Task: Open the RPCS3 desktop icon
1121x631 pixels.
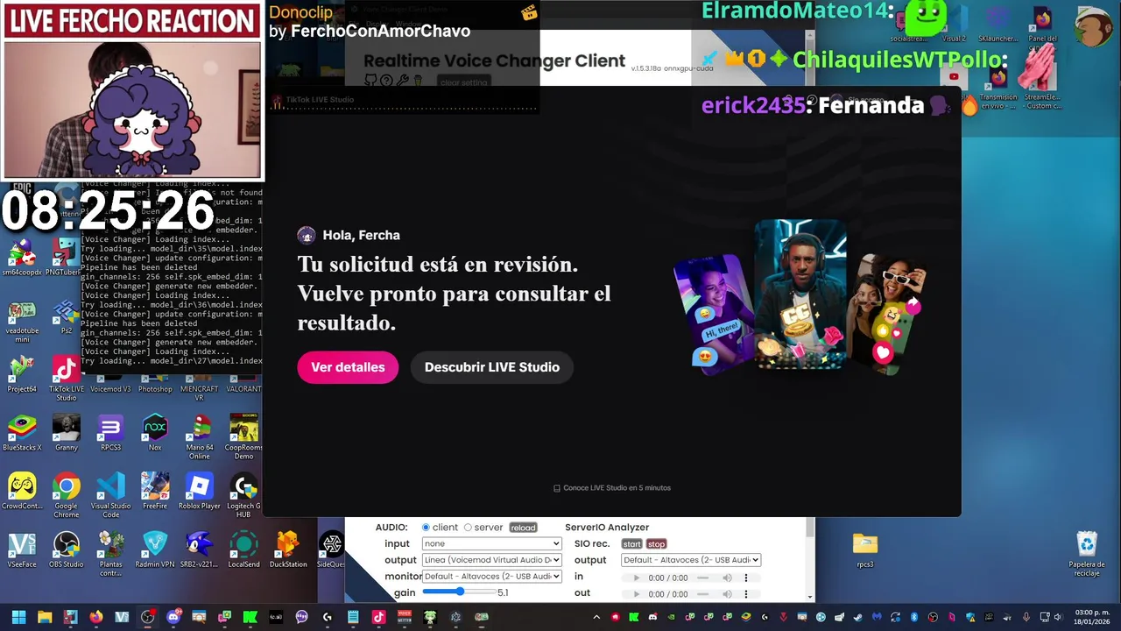Action: pyautogui.click(x=110, y=434)
